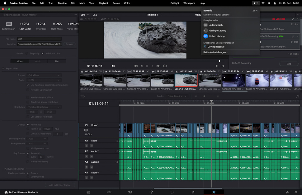Select Individual clips render option
The width and height of the screenshot is (302, 195).
43,53
